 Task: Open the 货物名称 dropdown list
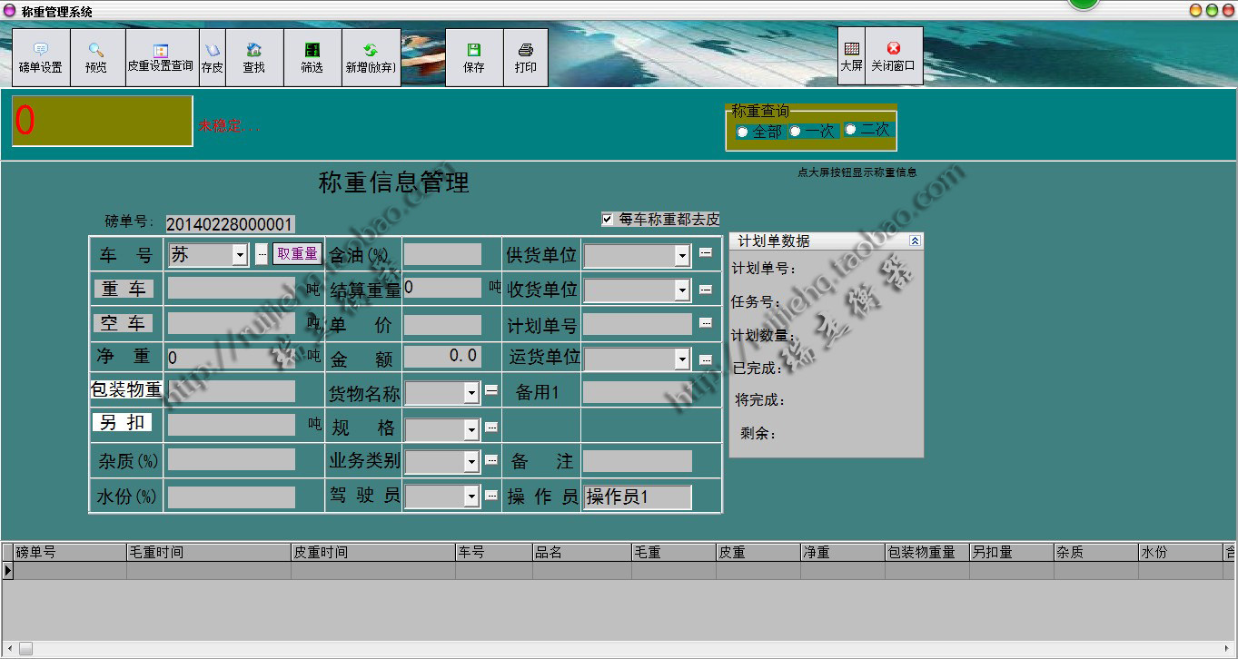pyautogui.click(x=470, y=393)
